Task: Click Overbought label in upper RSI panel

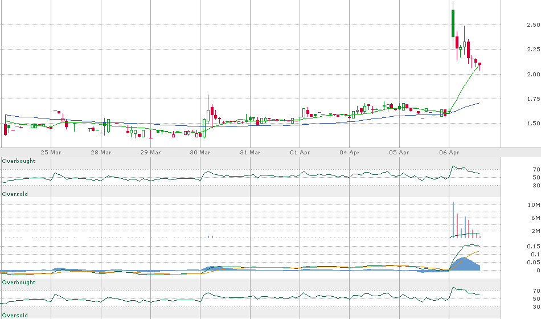Action: click(x=19, y=161)
